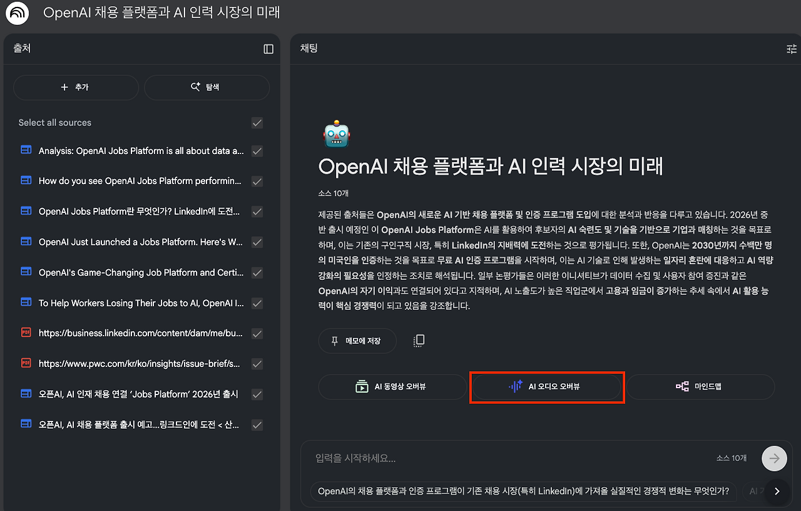Click the 탐색 discover sources button
The width and height of the screenshot is (801, 511).
tap(207, 88)
